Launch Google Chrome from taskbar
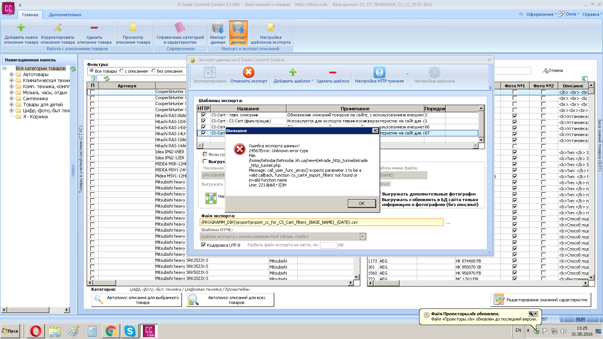The height and width of the screenshot is (339, 603). [x=111, y=331]
